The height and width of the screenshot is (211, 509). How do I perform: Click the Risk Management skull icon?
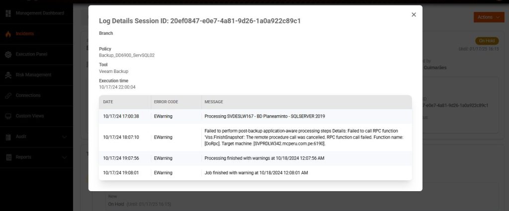(8, 75)
